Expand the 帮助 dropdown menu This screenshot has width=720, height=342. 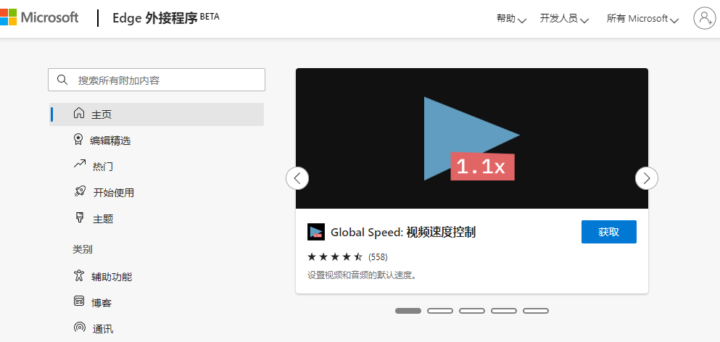[511, 19]
